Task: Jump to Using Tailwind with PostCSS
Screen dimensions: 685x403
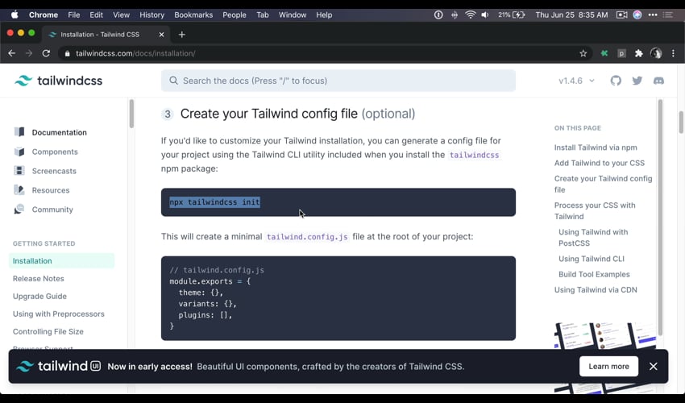Action: [593, 237]
